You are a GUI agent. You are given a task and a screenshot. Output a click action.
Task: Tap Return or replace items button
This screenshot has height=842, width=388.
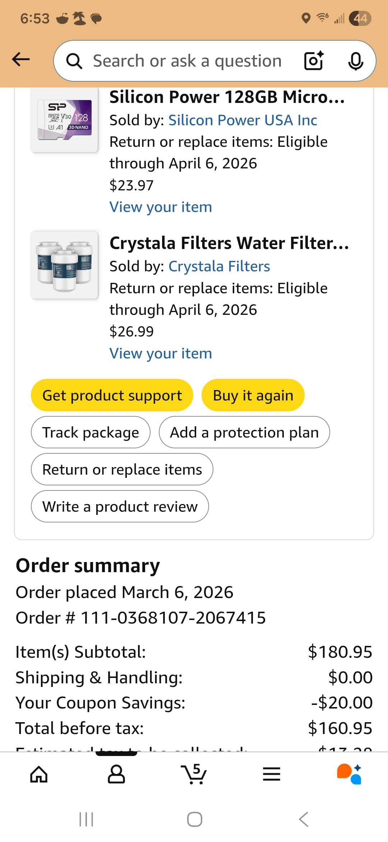(x=122, y=469)
